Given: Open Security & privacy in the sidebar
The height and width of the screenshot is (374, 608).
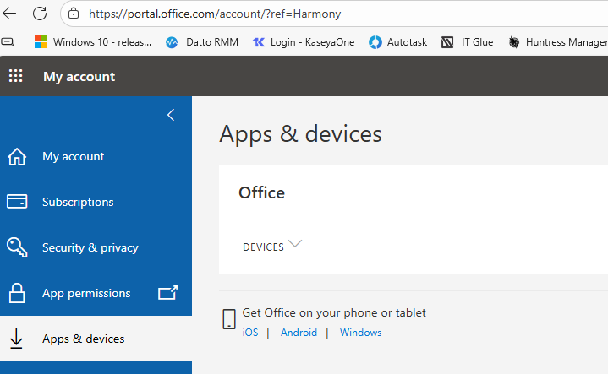Looking at the screenshot, I should pos(90,247).
